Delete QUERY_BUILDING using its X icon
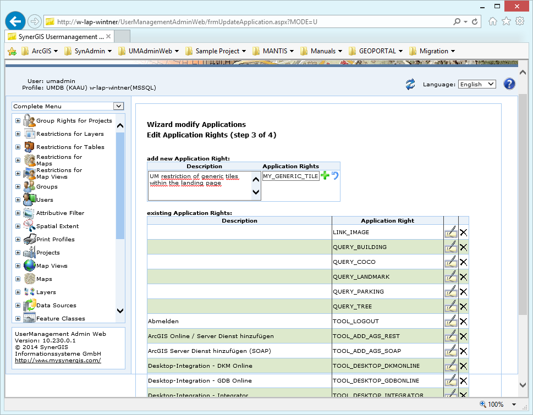 coord(463,247)
